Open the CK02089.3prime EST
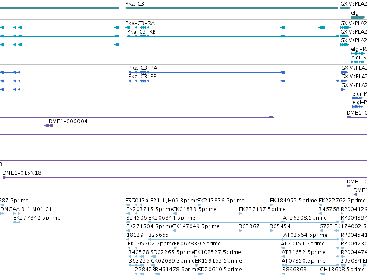 [173, 261]
